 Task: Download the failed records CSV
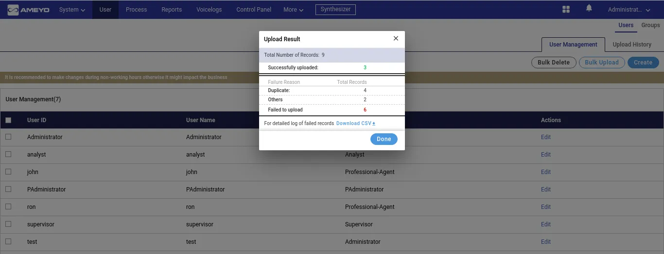(x=356, y=124)
